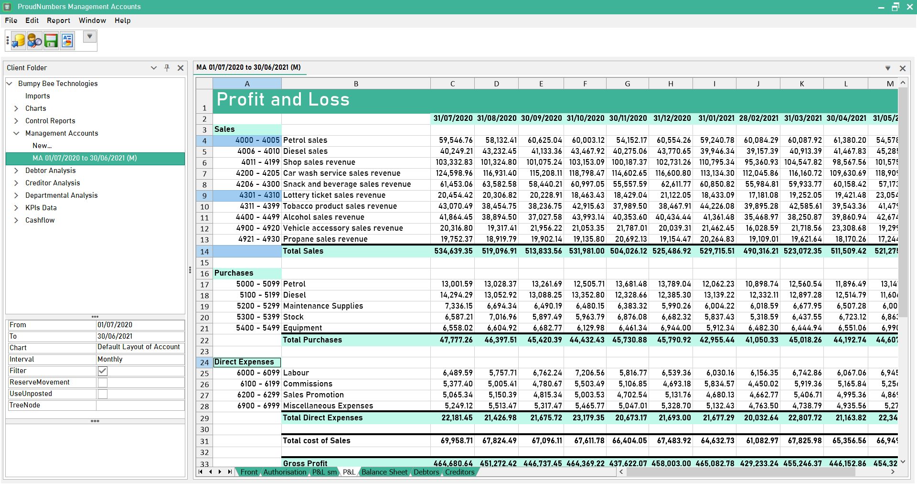Select row 14 header
Image resolution: width=917 pixels, height=492 pixels.
[204, 252]
